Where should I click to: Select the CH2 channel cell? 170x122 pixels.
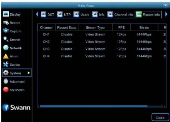pyautogui.click(x=46, y=42)
